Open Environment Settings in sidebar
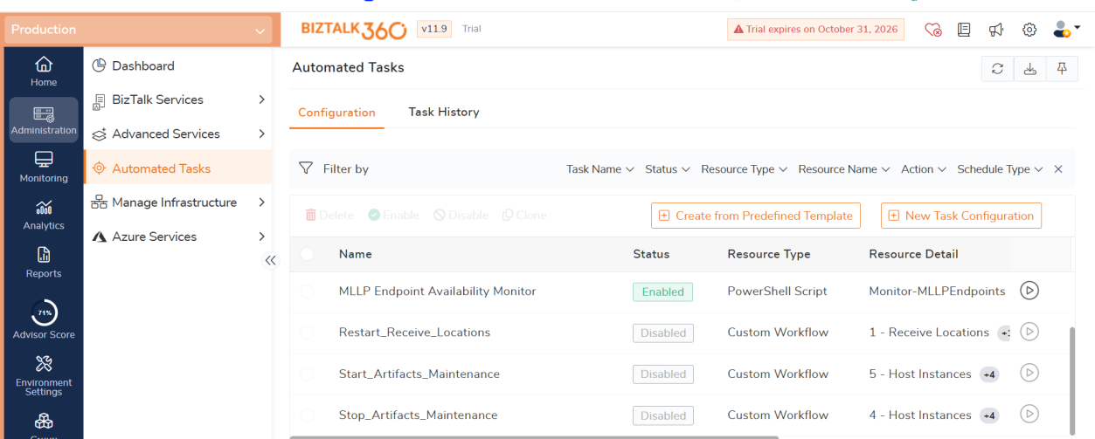 click(44, 376)
